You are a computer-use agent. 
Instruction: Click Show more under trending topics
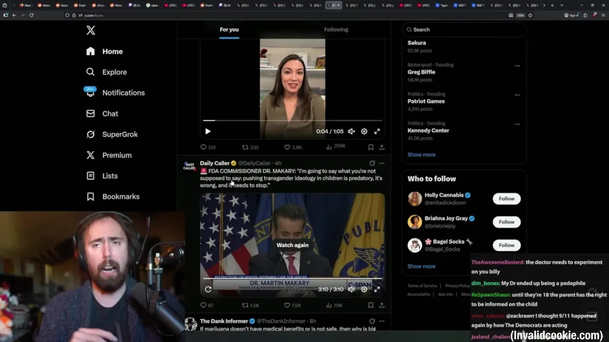point(421,155)
